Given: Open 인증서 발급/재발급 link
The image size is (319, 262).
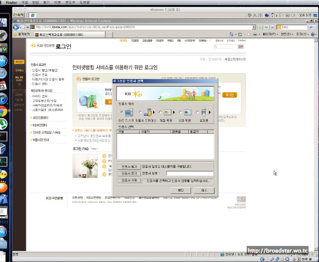Looking at the screenshot, I should [x=45, y=70].
